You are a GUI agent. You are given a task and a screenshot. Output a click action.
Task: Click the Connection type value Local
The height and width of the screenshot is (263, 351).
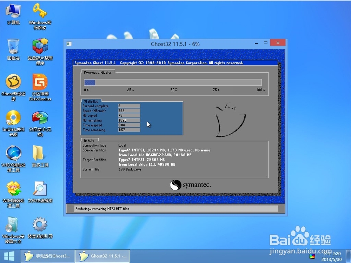122,146
